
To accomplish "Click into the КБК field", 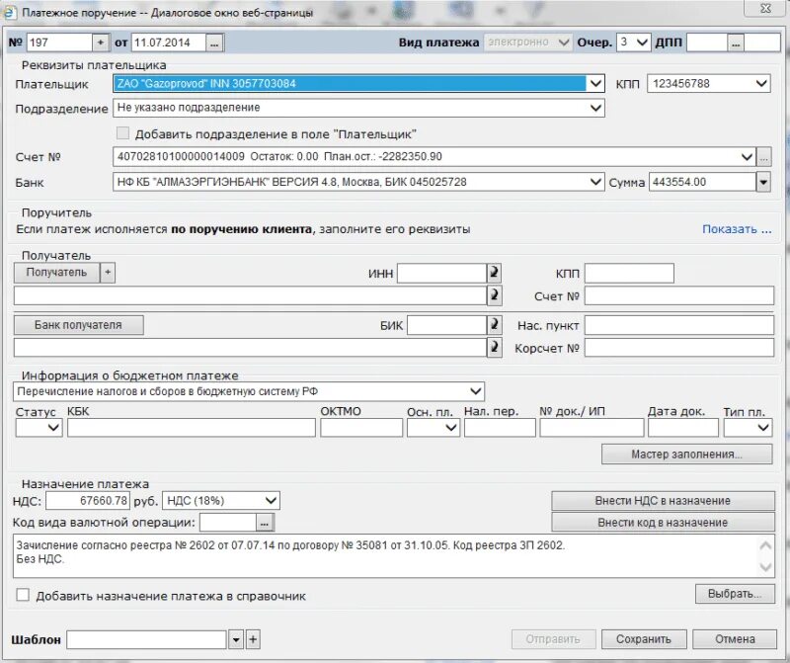I will point(192,428).
